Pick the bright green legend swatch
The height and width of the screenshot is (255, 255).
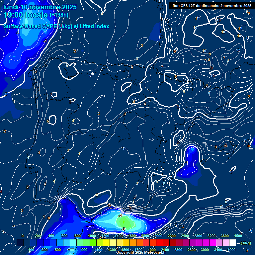coord(93,242)
